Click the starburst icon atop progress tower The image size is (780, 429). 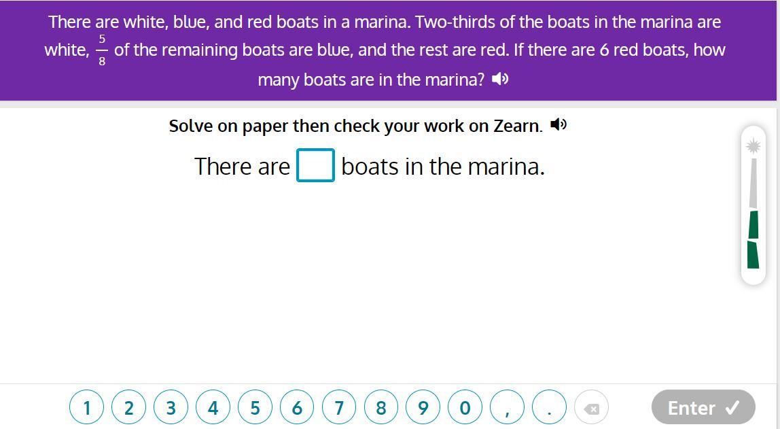click(x=753, y=145)
